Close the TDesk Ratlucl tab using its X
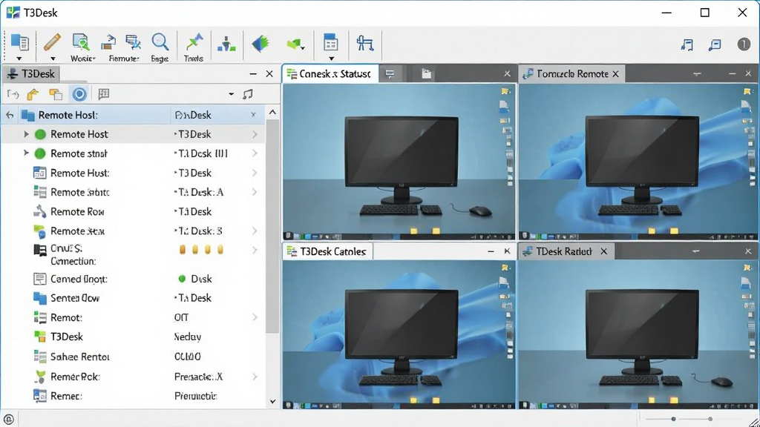Screen dimensions: 760x427 pos(604,252)
